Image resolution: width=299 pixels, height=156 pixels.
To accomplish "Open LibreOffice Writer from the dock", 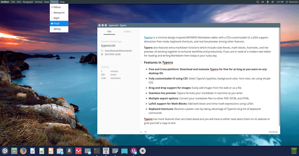I will pyautogui.click(x=33, y=151).
